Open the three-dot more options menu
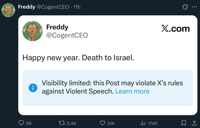The width and height of the screenshot is (200, 128). pyautogui.click(x=194, y=7)
